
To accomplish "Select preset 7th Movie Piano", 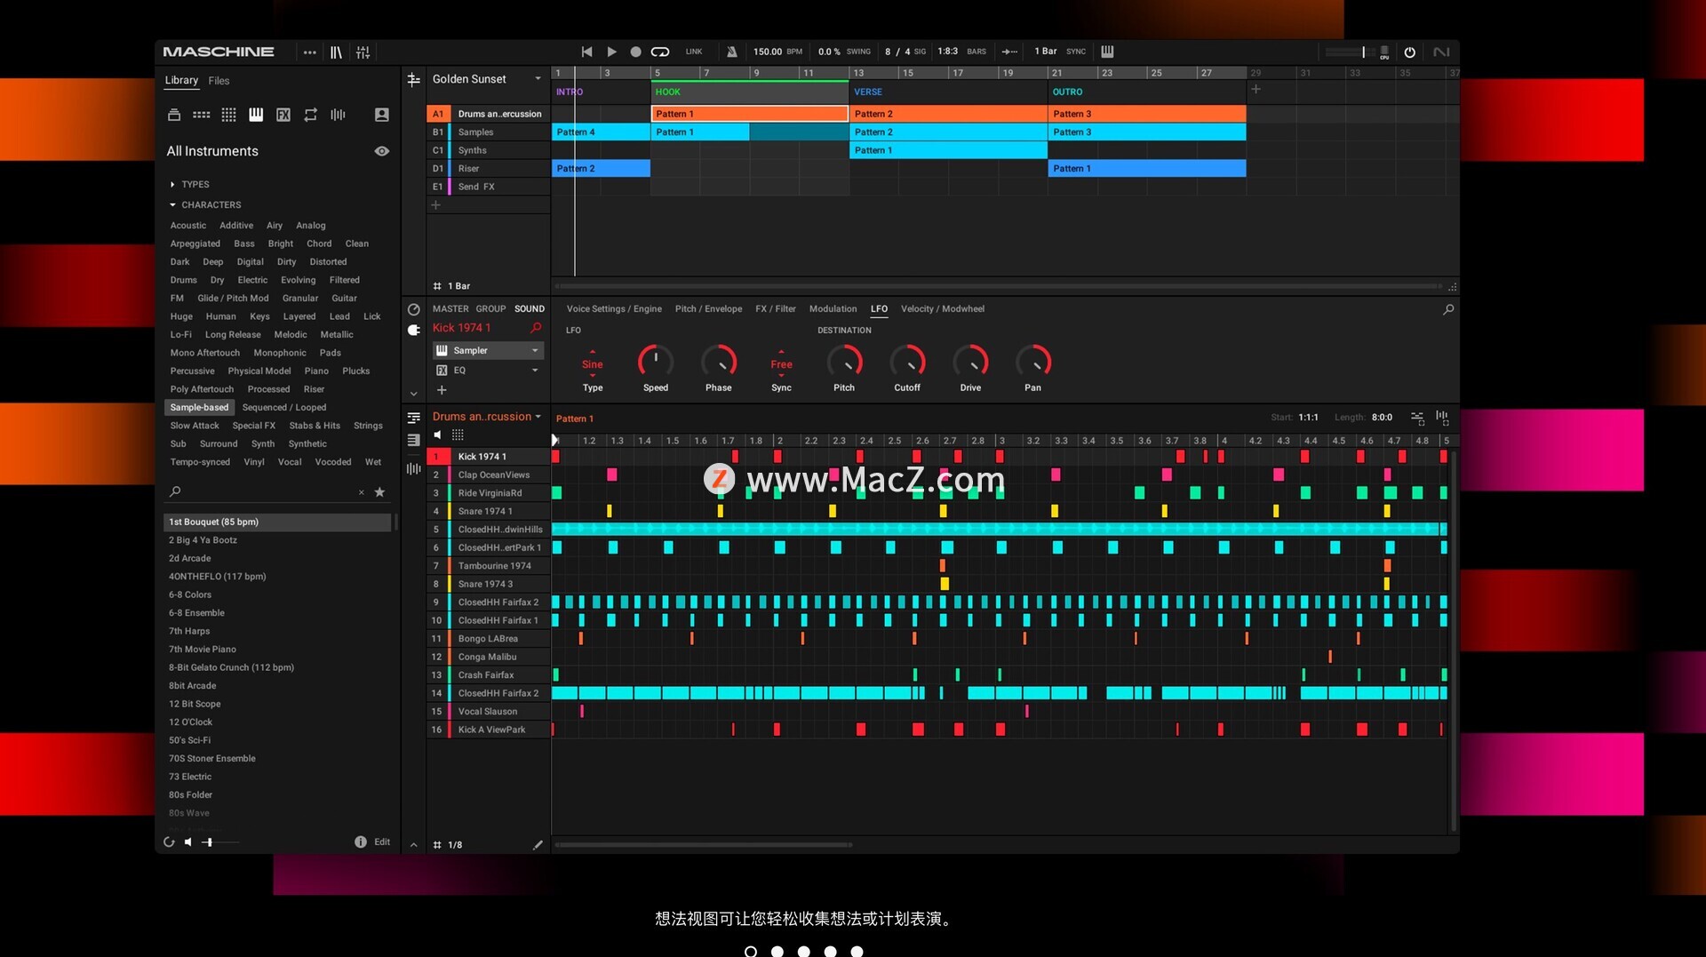I will pyautogui.click(x=277, y=650).
